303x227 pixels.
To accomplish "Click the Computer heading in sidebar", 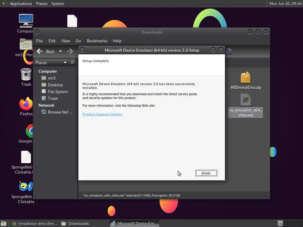I will (x=48, y=71).
